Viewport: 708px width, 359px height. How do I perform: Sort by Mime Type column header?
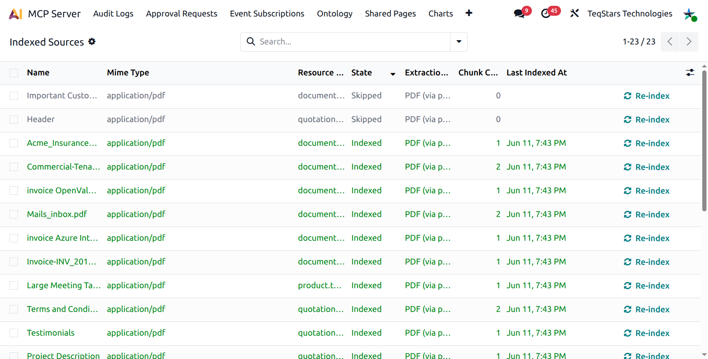pos(128,73)
